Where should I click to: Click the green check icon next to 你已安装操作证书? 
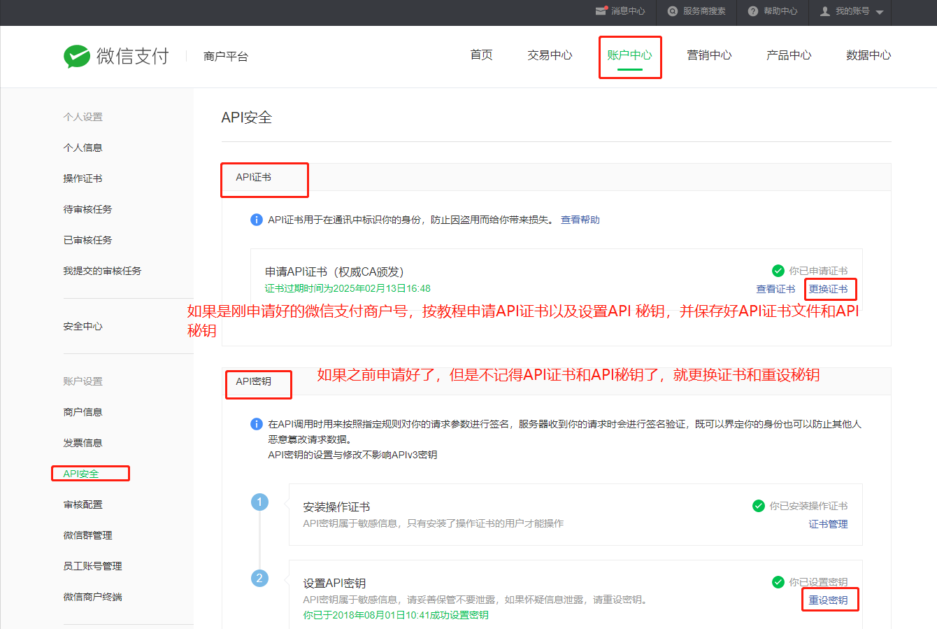click(758, 506)
